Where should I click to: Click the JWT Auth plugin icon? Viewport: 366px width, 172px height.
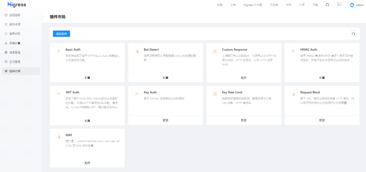(59, 94)
